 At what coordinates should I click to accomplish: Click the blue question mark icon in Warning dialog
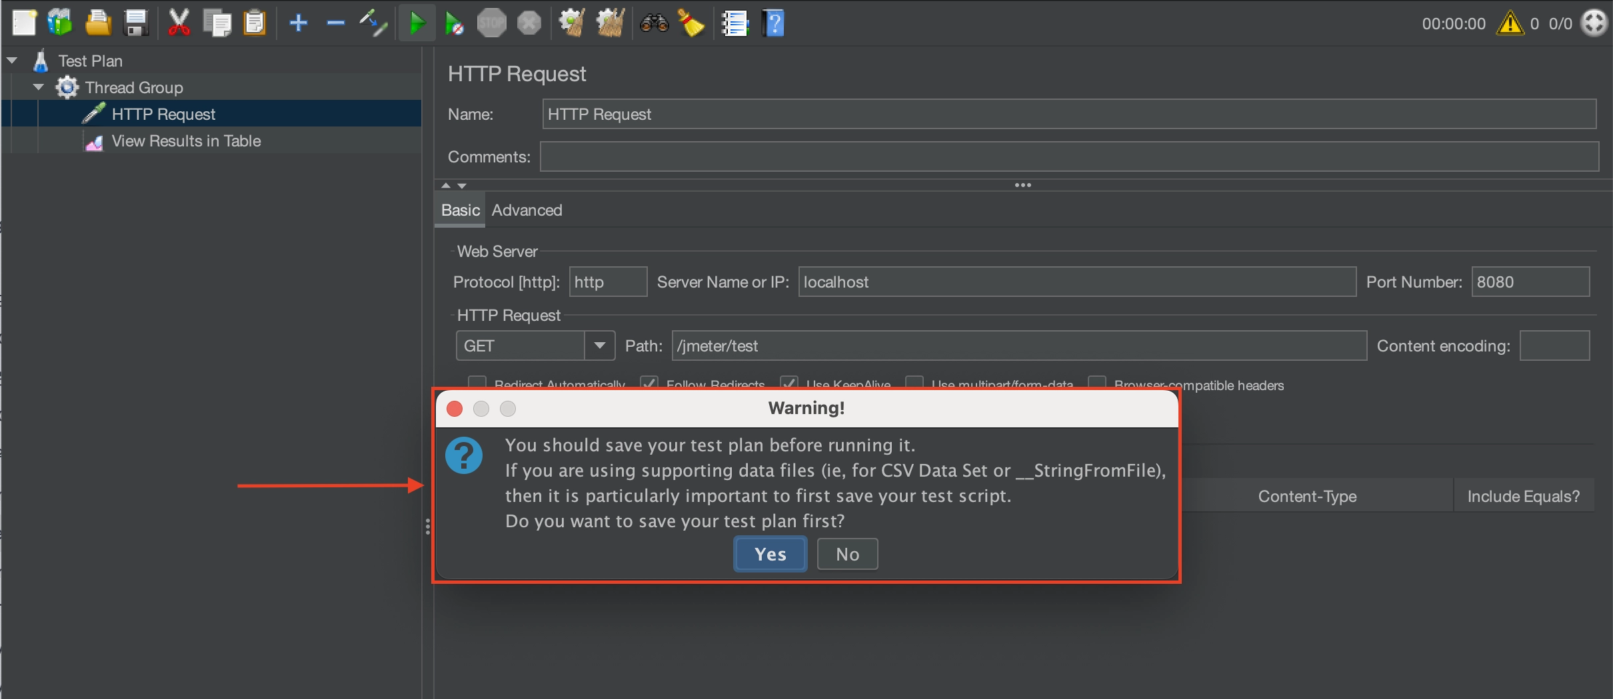464,455
